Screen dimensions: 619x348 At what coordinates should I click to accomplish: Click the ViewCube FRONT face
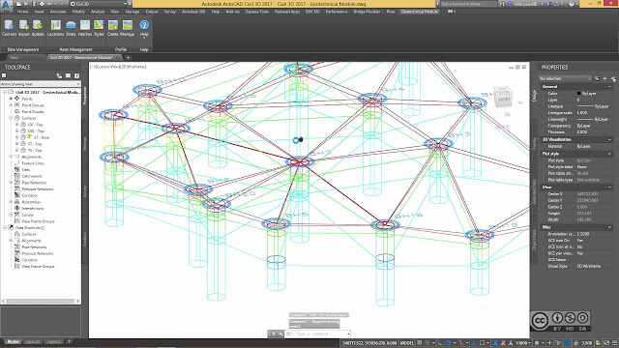coord(504,99)
